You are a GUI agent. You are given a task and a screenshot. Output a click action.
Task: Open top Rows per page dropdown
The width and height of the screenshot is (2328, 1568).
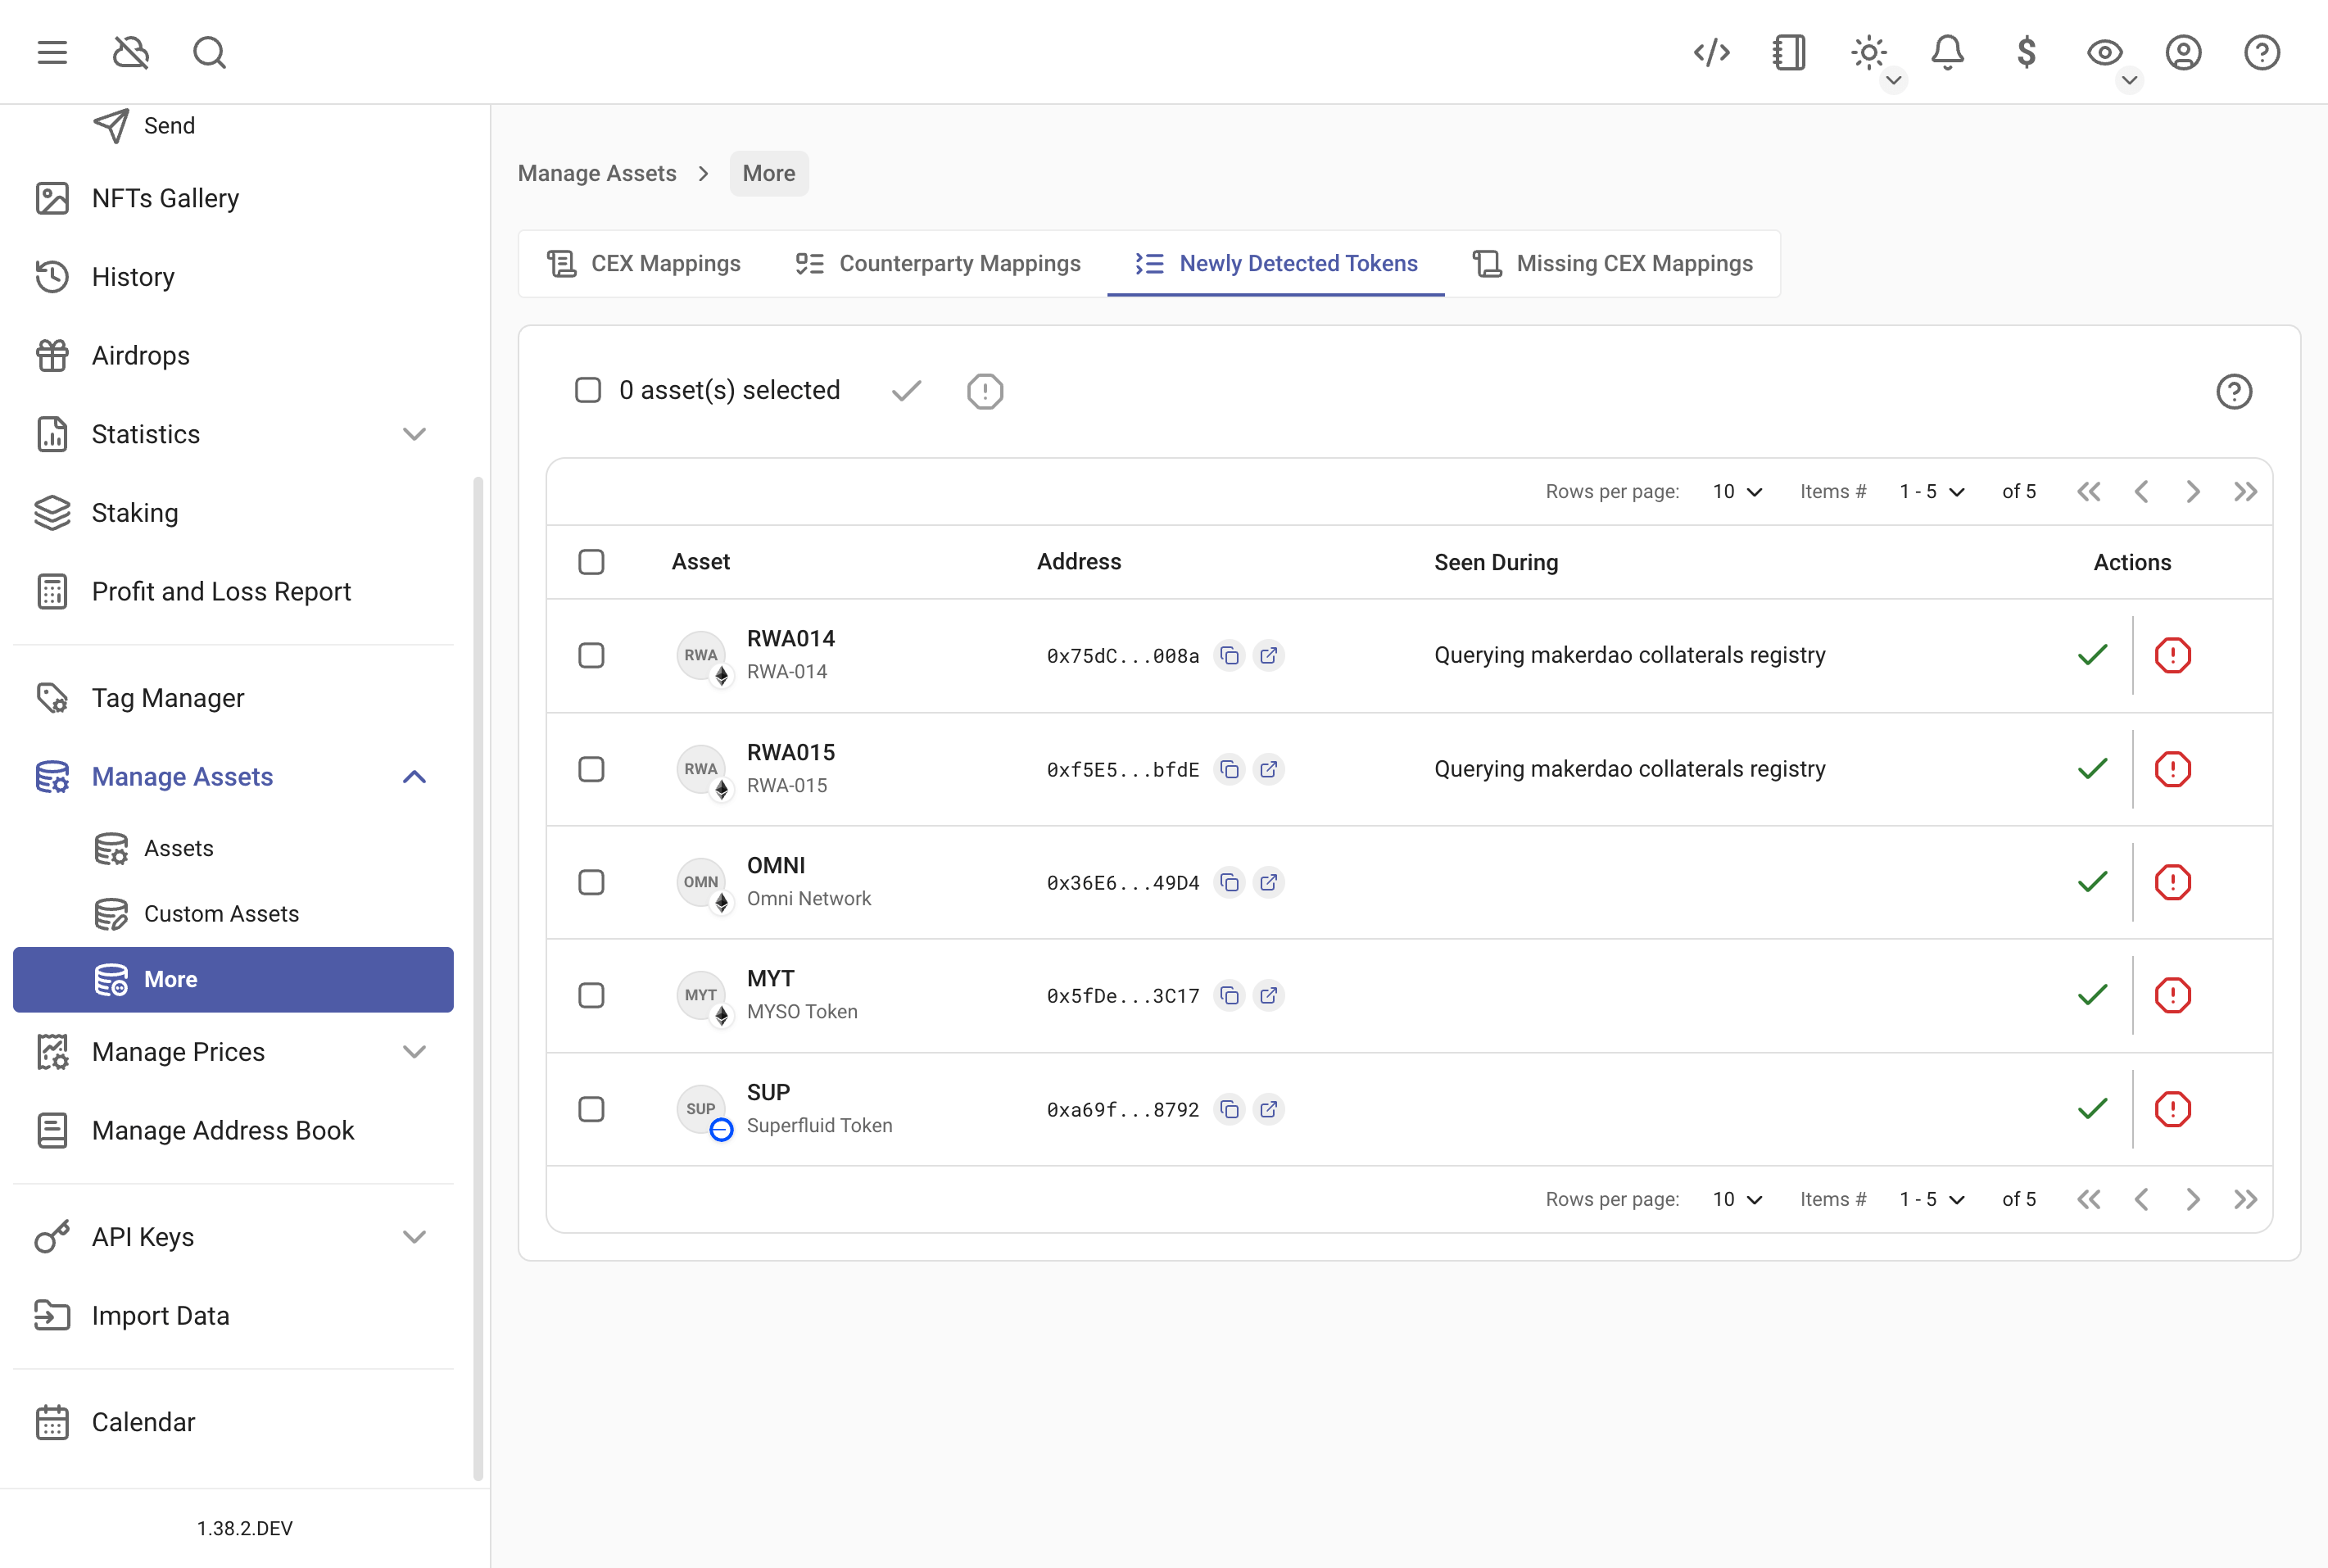1737,492
